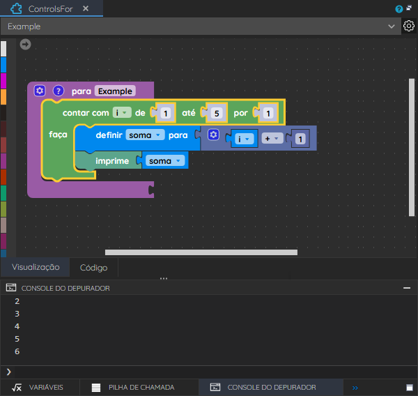
Task: Close the ControlsFor tab
Action: pyautogui.click(x=86, y=8)
